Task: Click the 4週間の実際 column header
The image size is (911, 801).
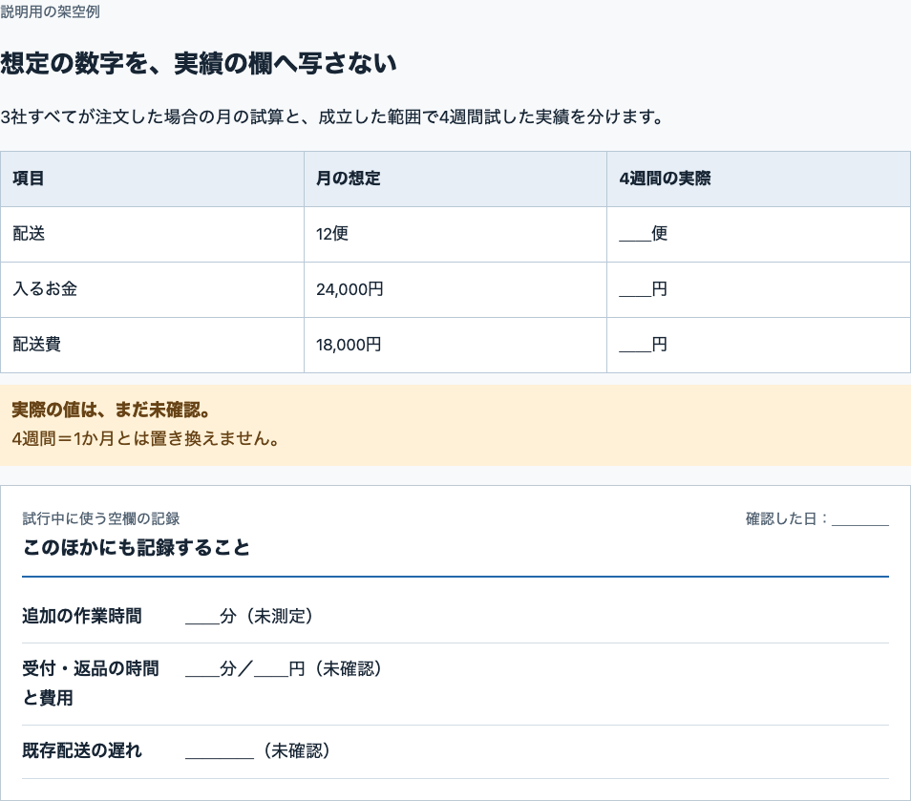Action: [x=758, y=179]
